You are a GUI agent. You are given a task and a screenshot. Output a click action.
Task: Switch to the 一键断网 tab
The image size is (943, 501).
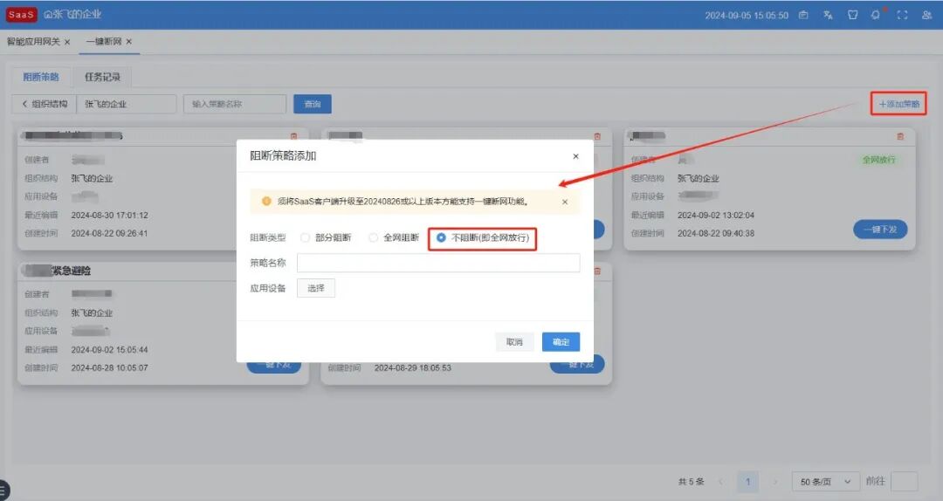click(103, 42)
